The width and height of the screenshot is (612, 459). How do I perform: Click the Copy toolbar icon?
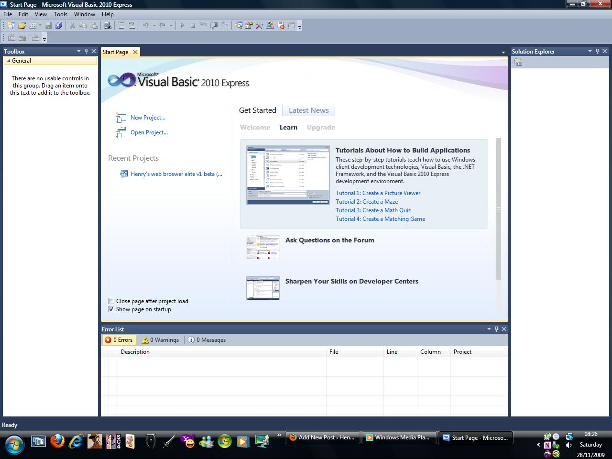[83, 26]
